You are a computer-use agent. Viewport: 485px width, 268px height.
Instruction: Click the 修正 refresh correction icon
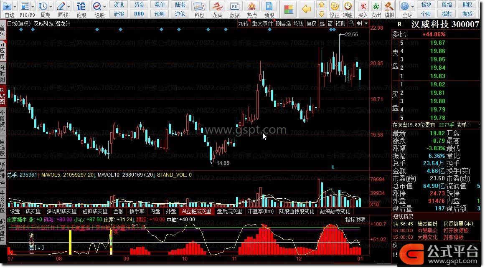point(334,6)
